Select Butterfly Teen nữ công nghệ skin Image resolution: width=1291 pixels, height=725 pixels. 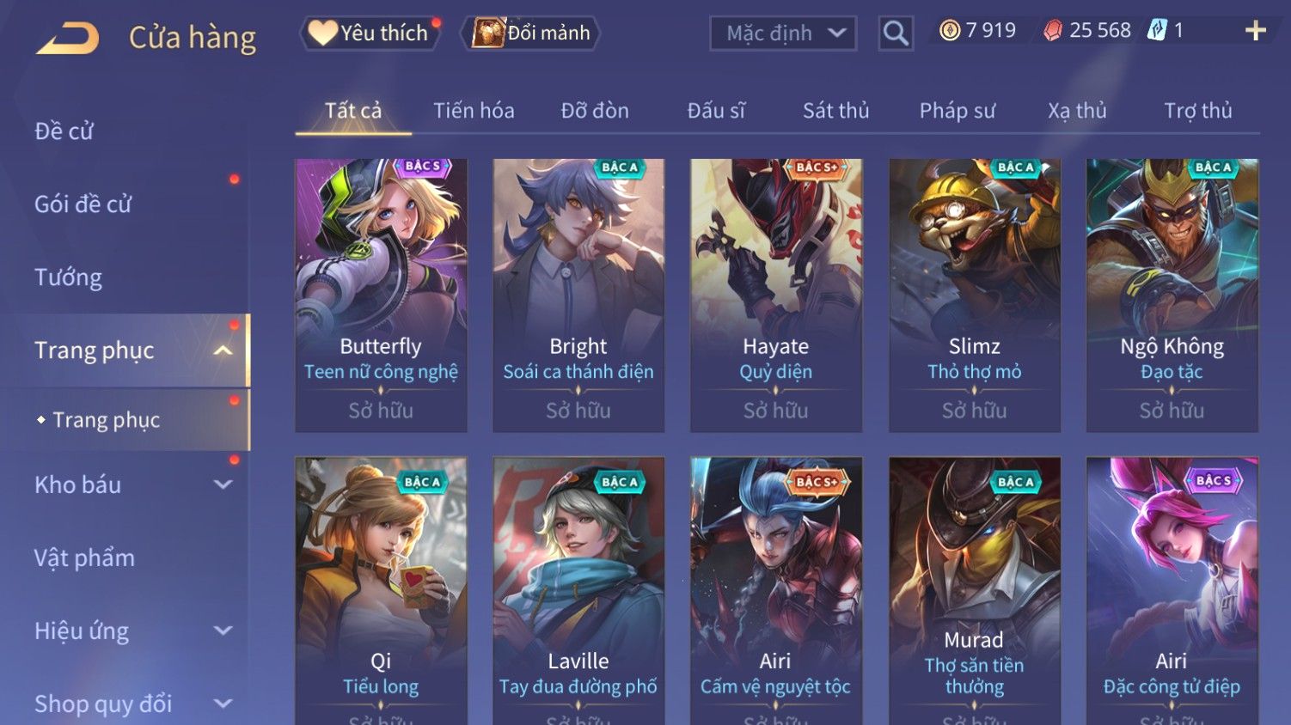tap(381, 295)
